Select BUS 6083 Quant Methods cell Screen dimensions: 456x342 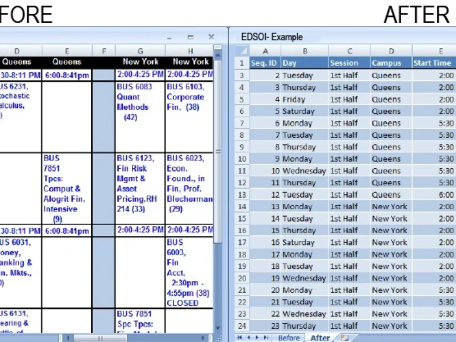point(140,117)
